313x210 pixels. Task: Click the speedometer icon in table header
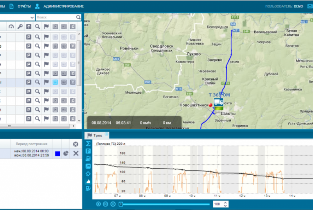click(x=11, y=27)
